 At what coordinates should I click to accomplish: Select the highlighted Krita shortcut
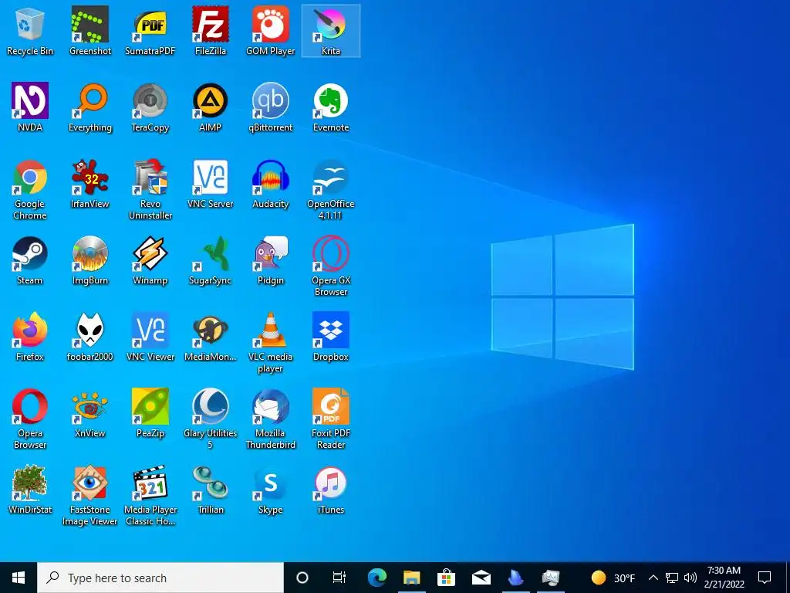(x=331, y=31)
